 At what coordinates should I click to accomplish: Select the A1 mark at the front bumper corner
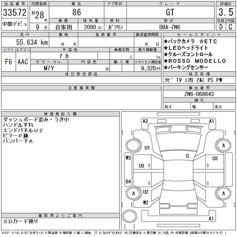211,121
